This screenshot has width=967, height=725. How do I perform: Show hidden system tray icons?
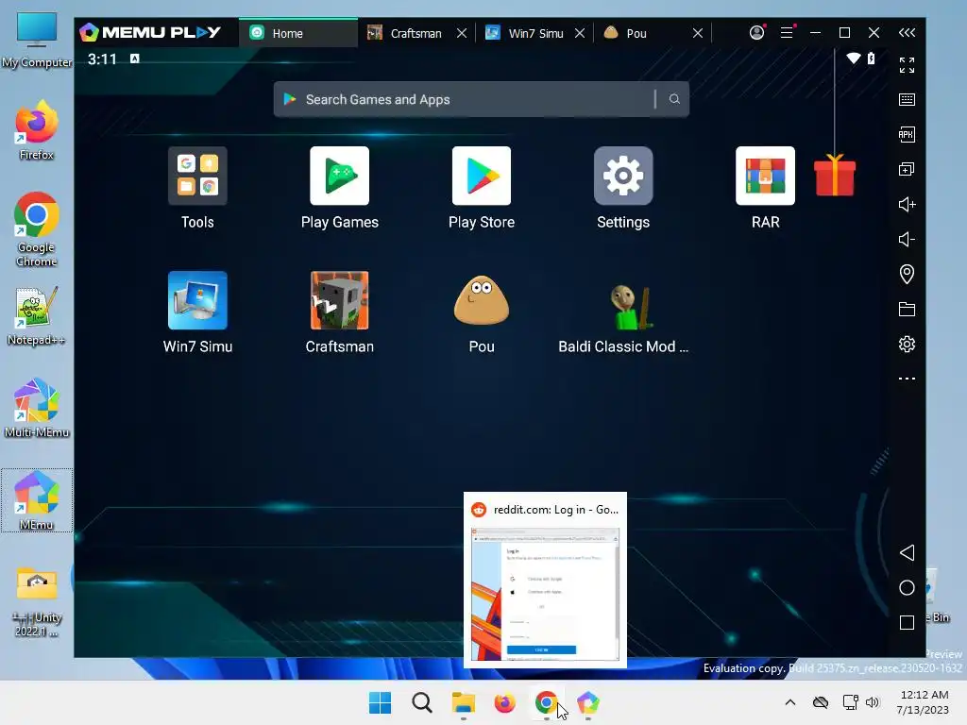[790, 702]
